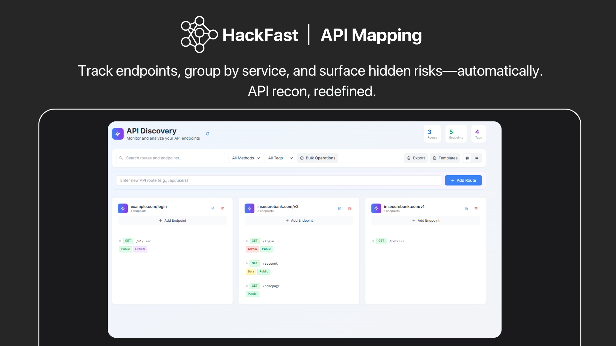Click the document icon on example.com/login card
616x346 pixels.
pos(213,209)
